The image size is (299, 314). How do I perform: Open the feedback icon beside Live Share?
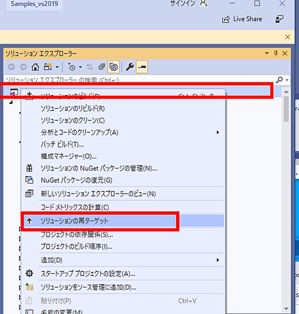(x=279, y=19)
